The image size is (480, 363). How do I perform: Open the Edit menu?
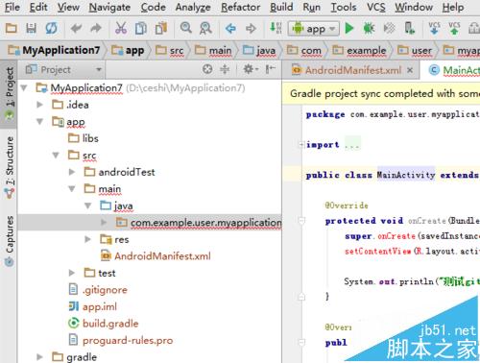(38, 7)
